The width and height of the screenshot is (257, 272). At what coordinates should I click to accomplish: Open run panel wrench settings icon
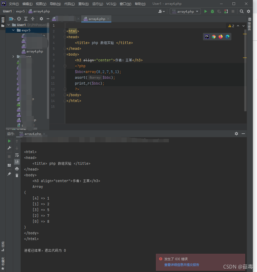pyautogui.click(x=9, y=148)
